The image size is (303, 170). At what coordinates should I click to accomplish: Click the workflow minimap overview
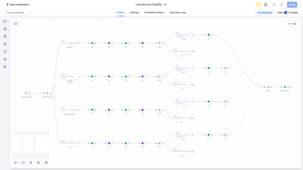(31, 144)
